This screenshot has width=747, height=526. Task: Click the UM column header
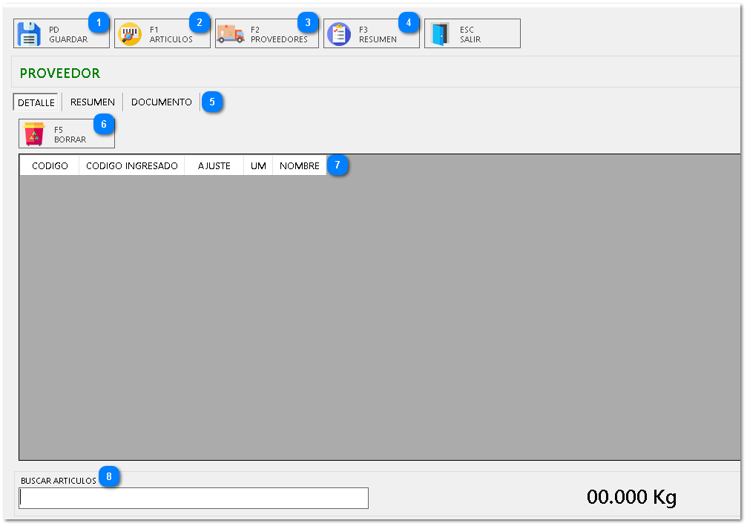tap(258, 166)
